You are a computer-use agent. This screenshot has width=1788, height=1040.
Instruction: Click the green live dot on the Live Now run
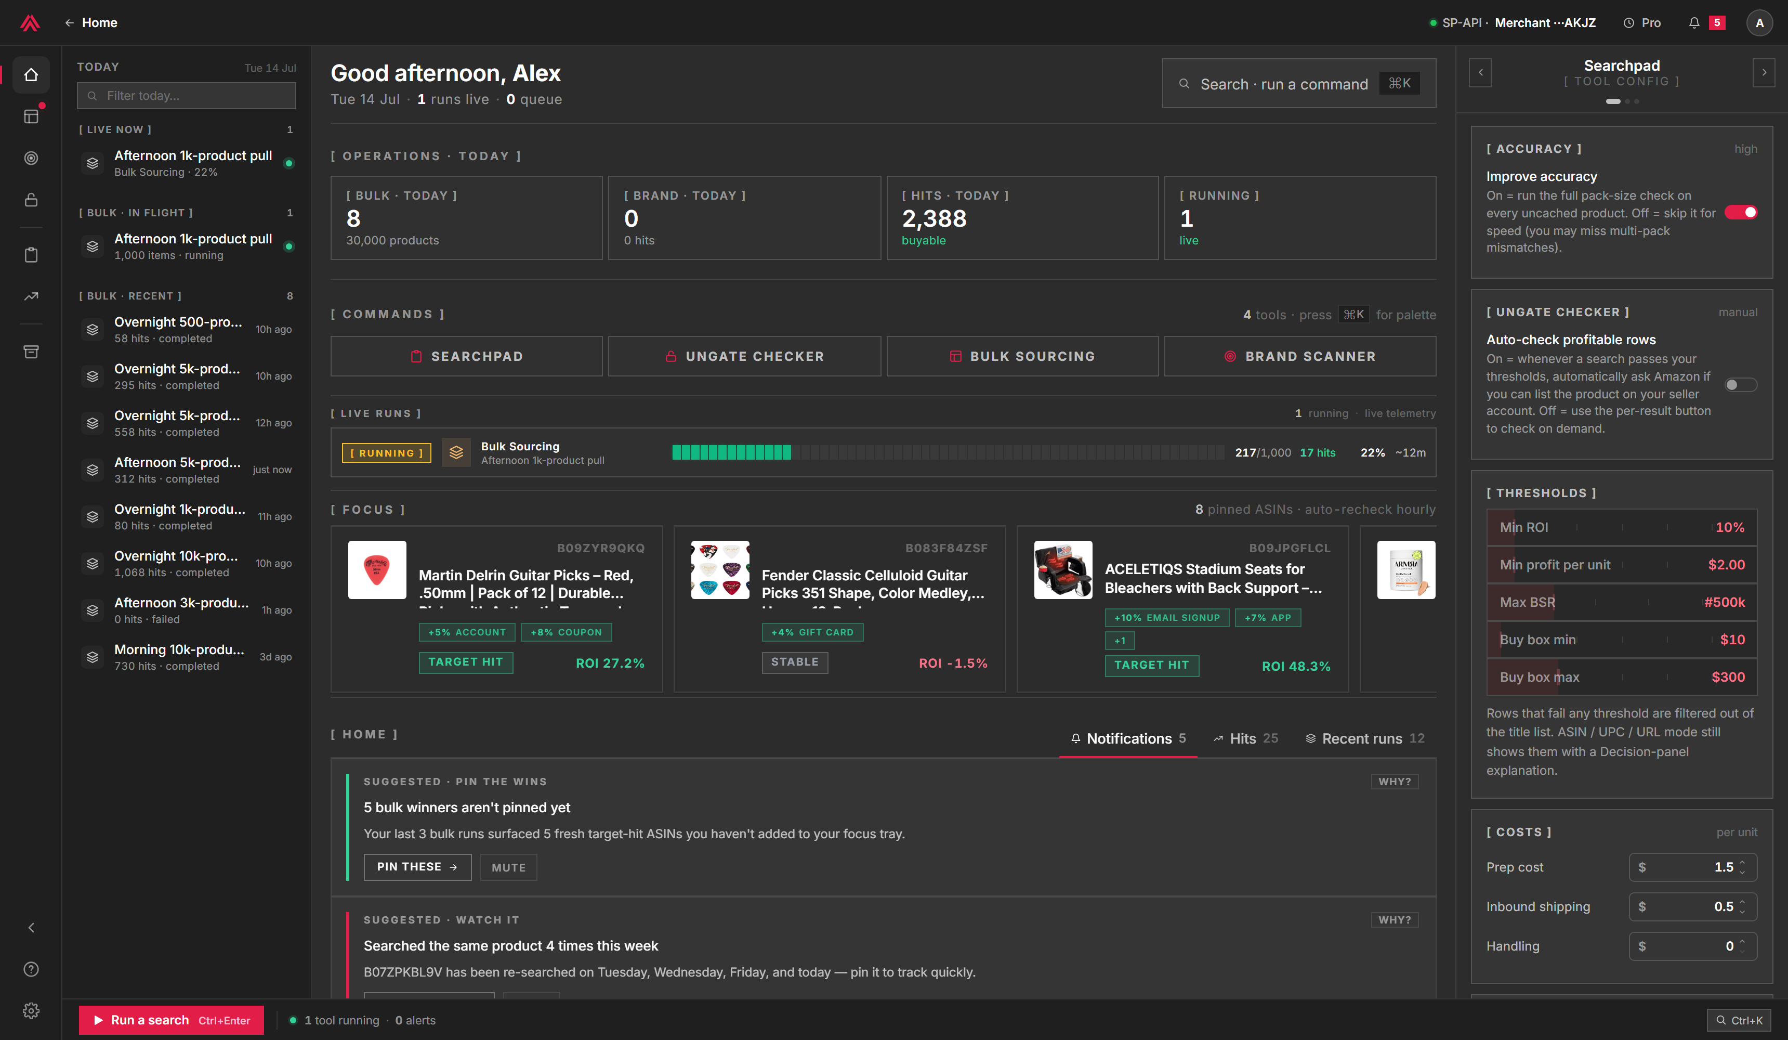[x=289, y=163]
